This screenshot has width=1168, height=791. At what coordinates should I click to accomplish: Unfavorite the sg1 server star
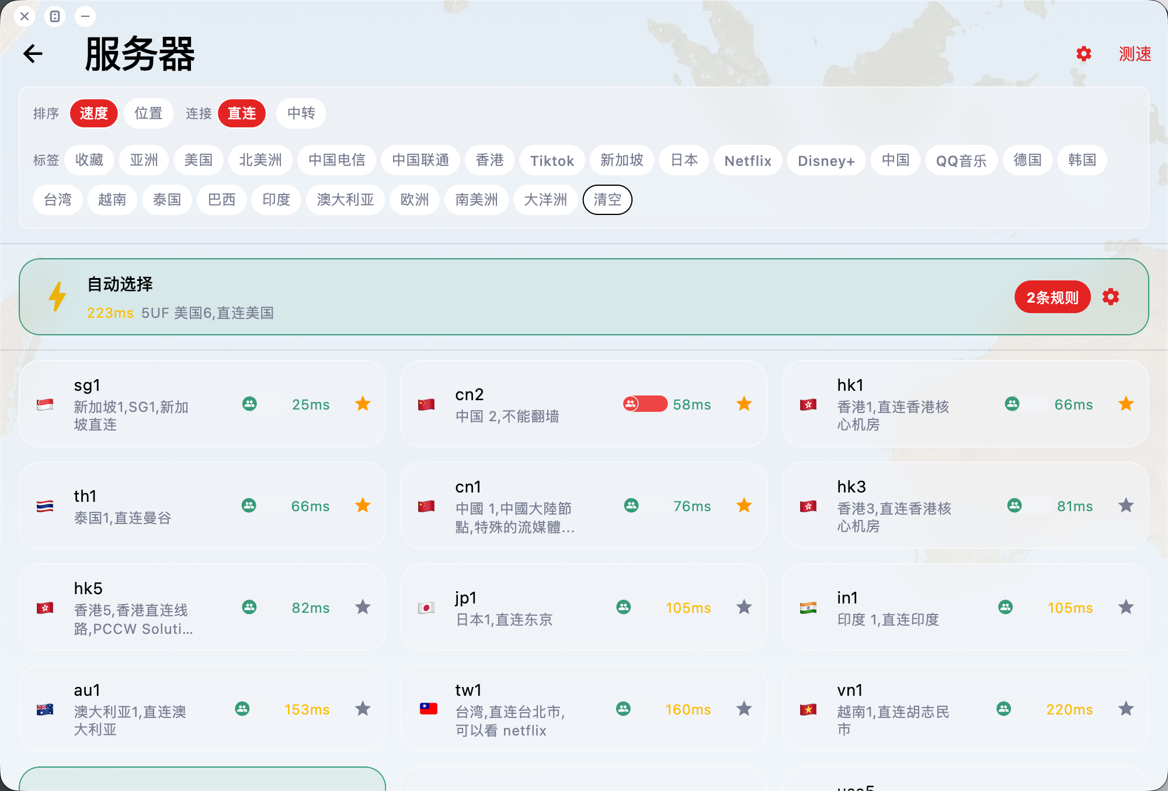[363, 404]
